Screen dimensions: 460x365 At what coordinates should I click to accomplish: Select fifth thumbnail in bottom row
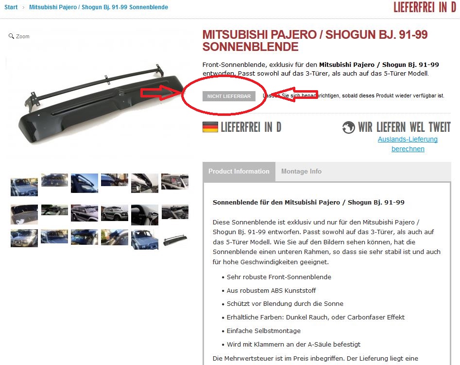click(145, 240)
